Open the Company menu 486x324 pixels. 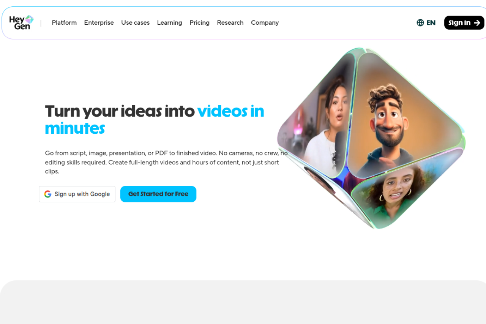(265, 23)
